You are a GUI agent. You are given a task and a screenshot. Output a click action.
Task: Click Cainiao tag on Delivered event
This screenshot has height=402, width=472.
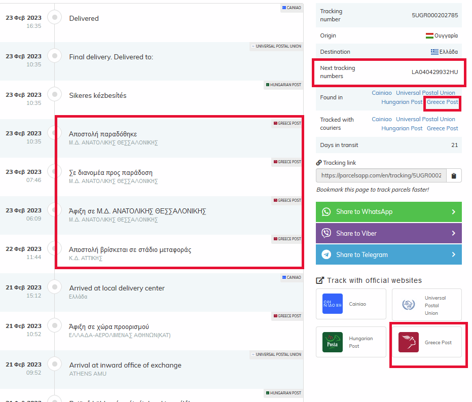(292, 8)
